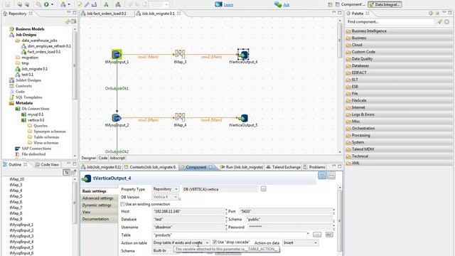
Task: Expand the Job Designs tree node
Action: point(26,35)
